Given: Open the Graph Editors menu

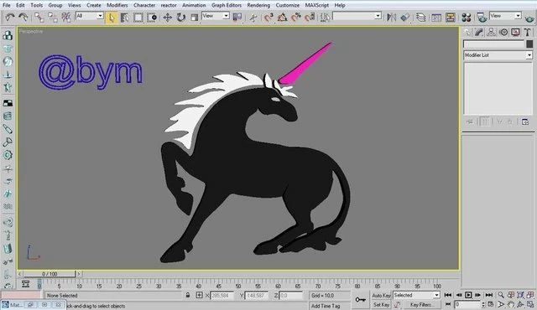Looking at the screenshot, I should (227, 5).
